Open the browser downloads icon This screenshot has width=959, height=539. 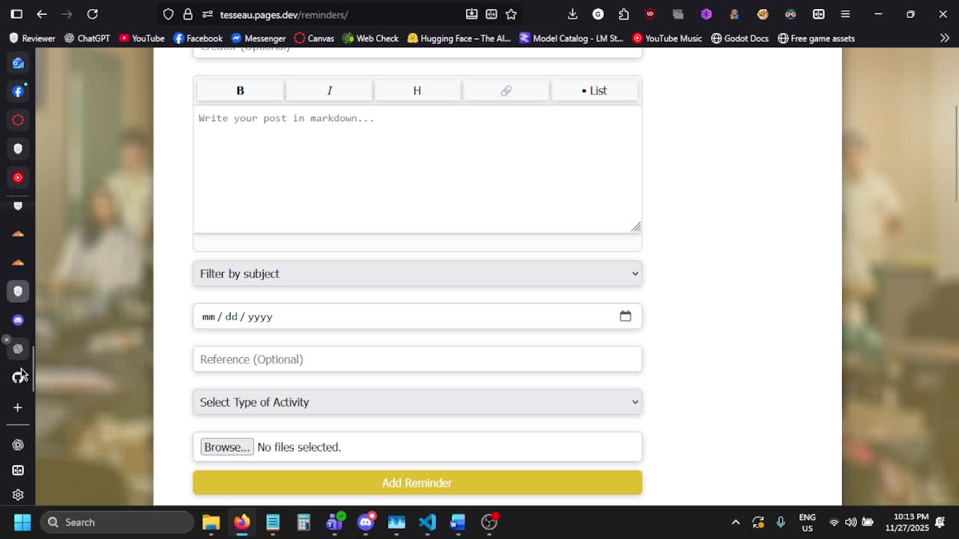[572, 14]
